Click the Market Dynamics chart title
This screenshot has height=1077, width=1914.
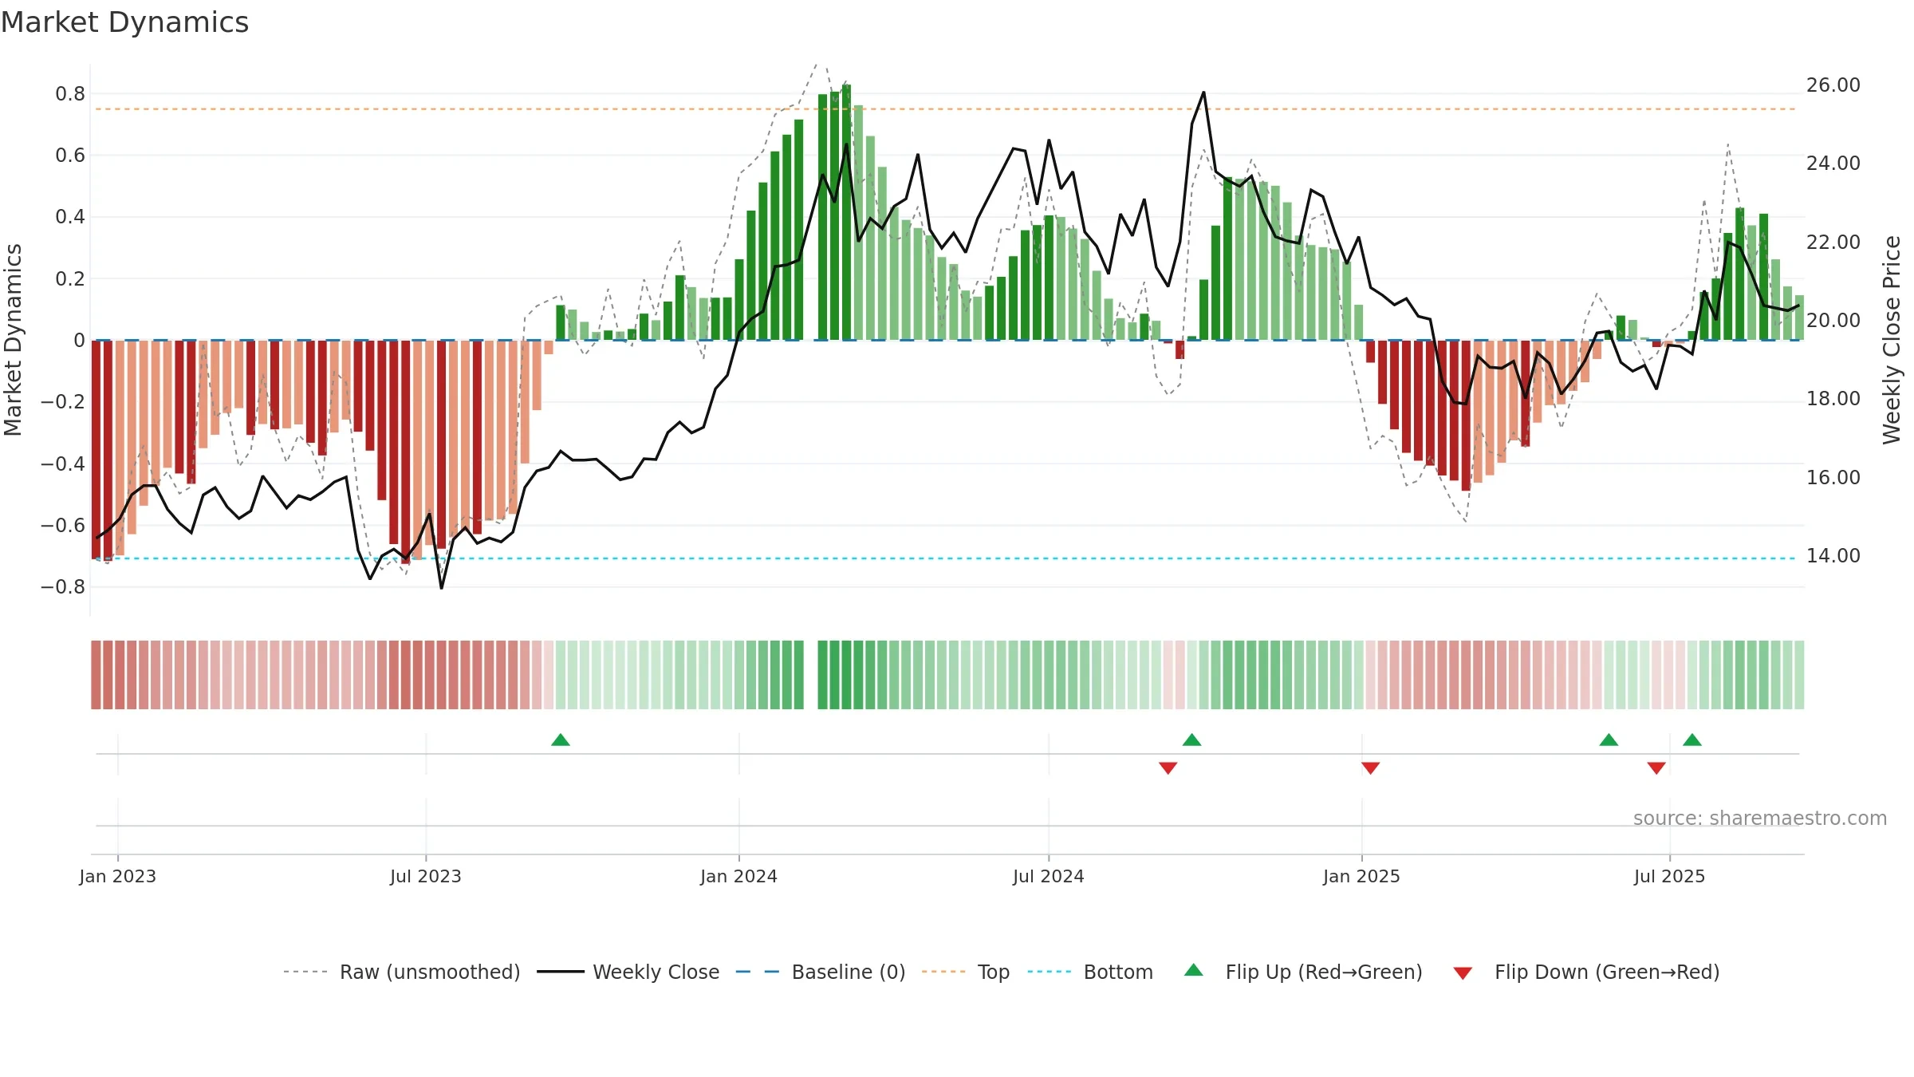click(124, 22)
